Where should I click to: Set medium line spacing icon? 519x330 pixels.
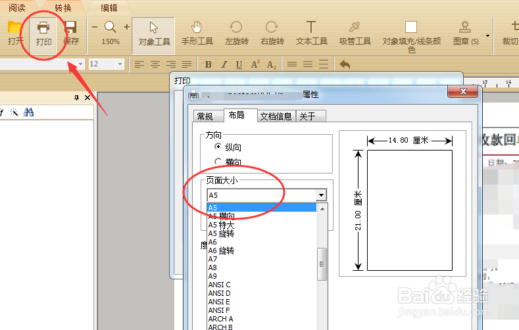307,64
